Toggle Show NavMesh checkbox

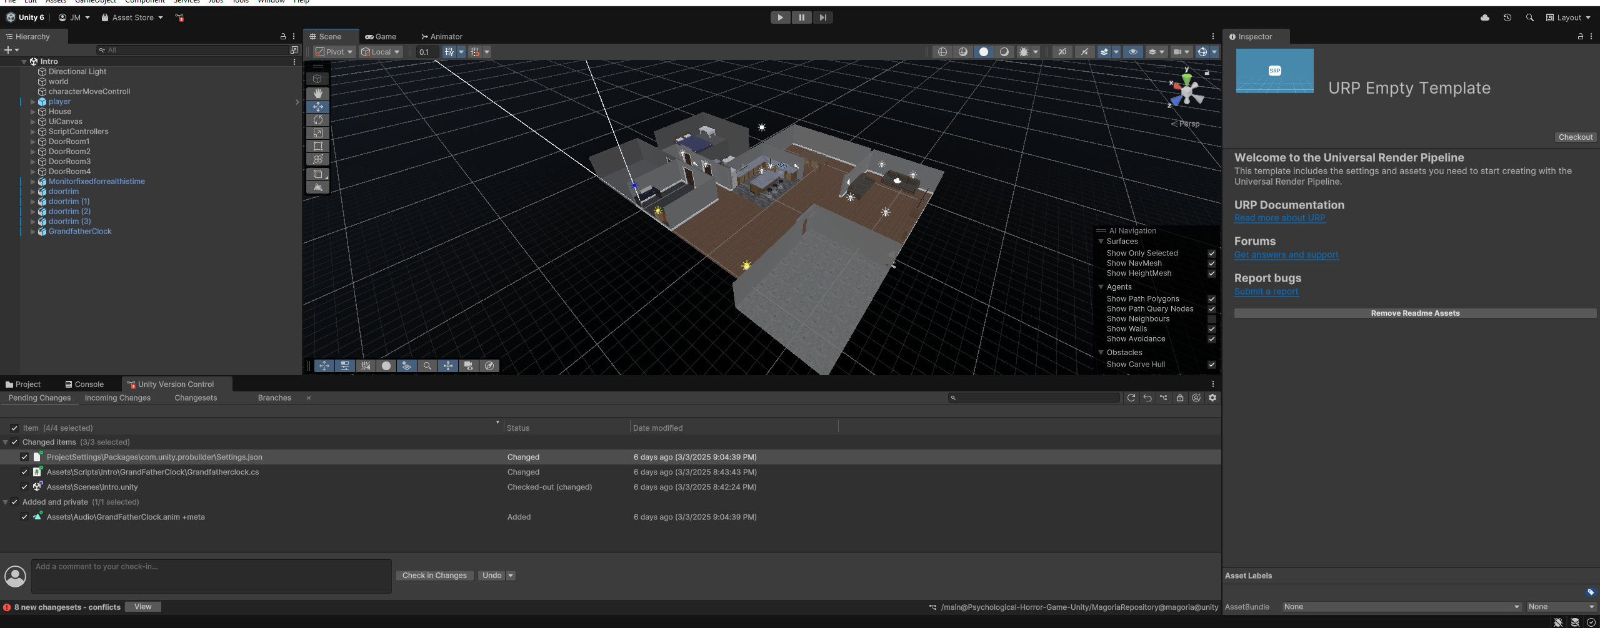pos(1211,263)
